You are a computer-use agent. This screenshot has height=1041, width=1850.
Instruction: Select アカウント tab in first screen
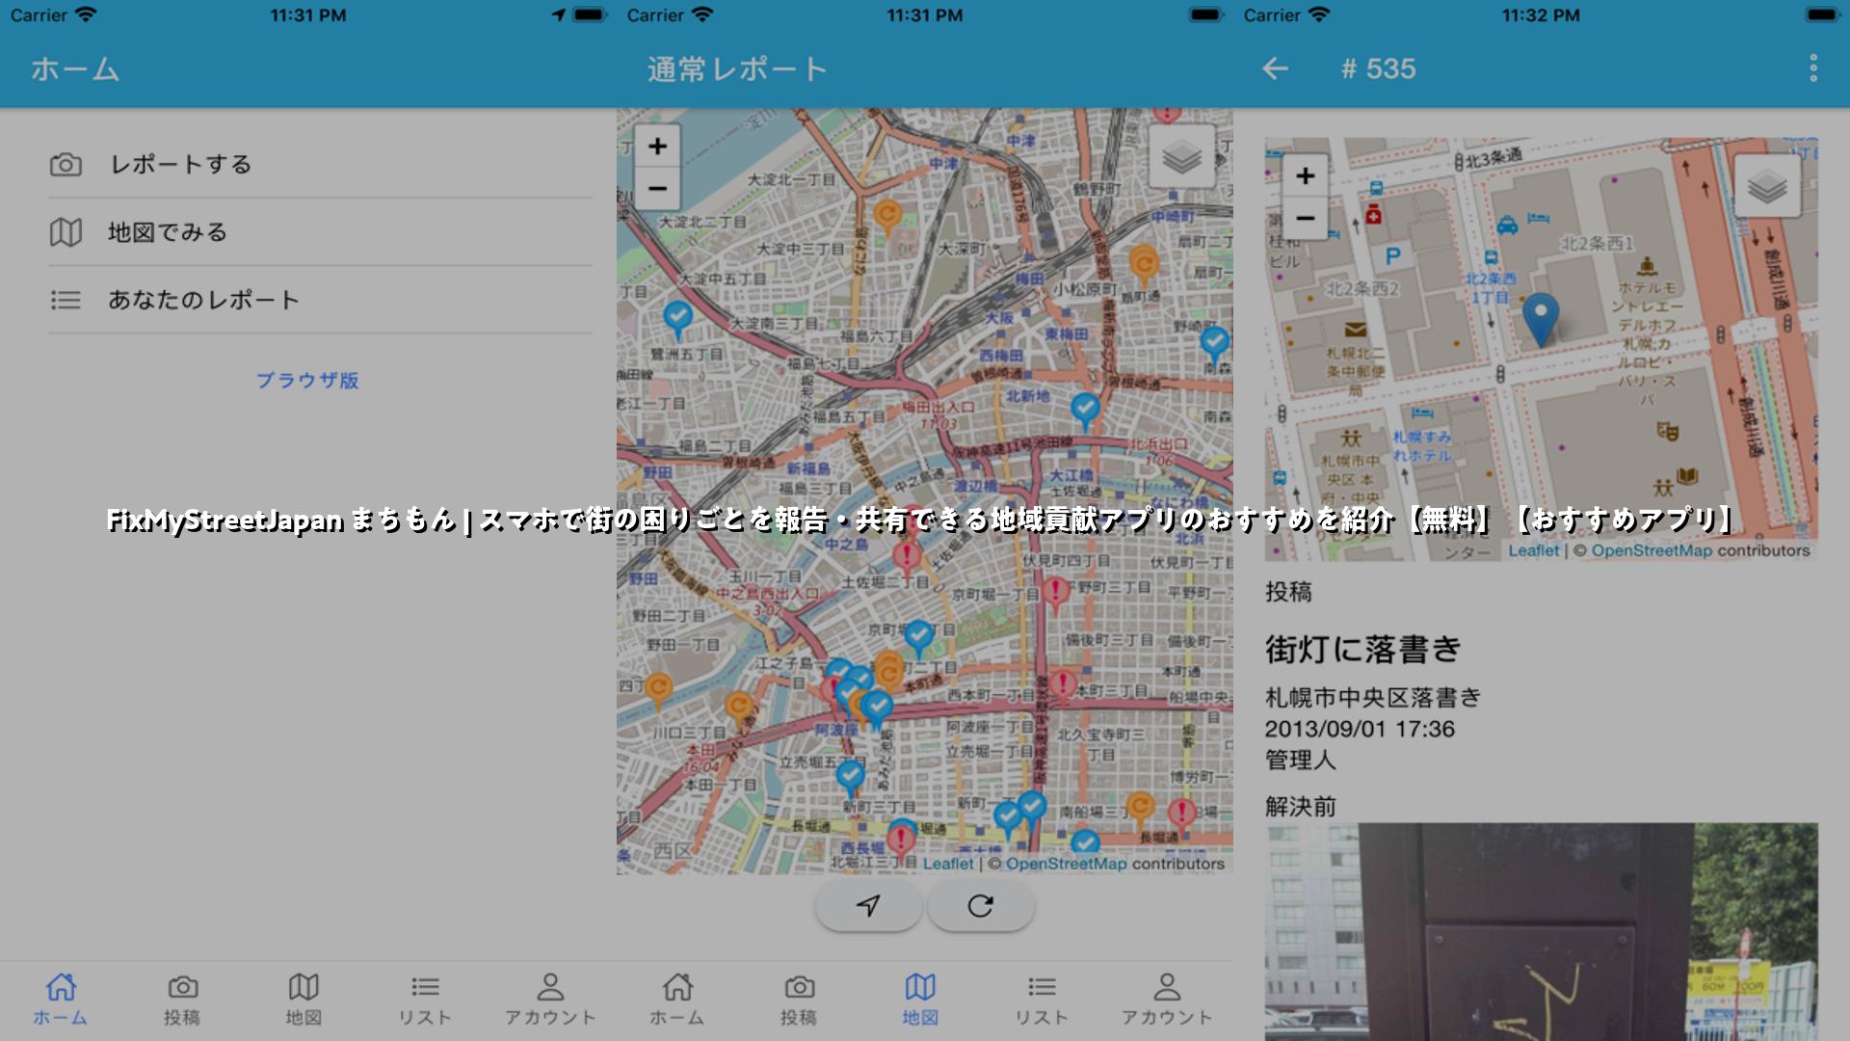click(x=550, y=999)
